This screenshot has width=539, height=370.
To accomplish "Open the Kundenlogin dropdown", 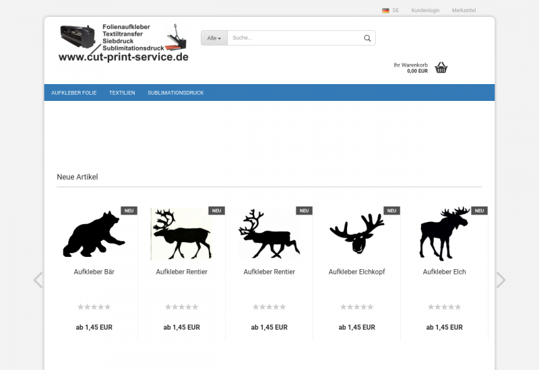I will click(x=425, y=11).
